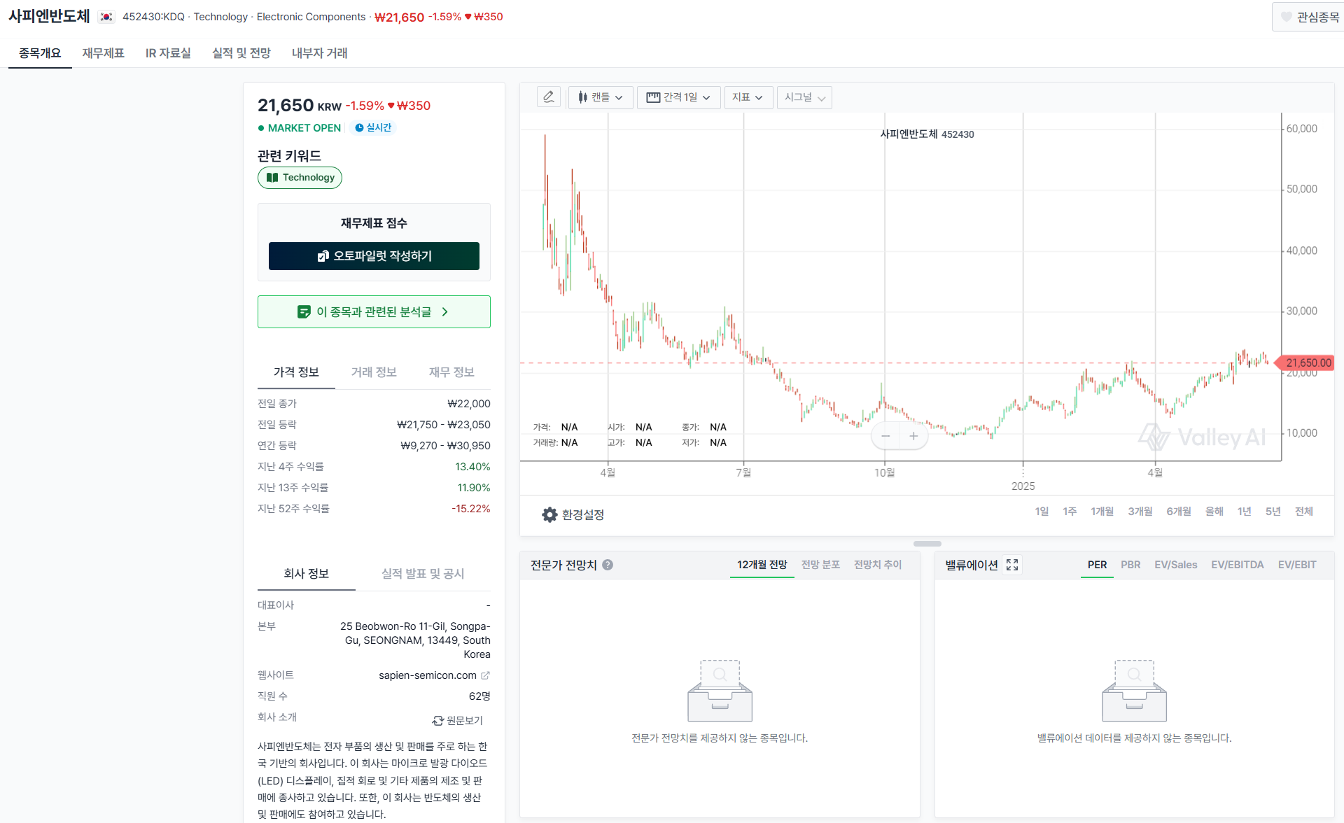Switch to the EV/EBIT valuation tab
This screenshot has width=1344, height=823.
(x=1297, y=565)
